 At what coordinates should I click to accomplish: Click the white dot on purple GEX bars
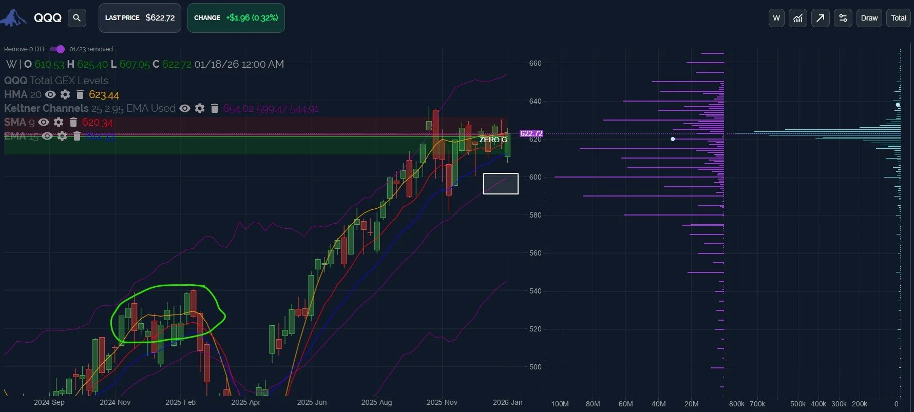tap(673, 139)
